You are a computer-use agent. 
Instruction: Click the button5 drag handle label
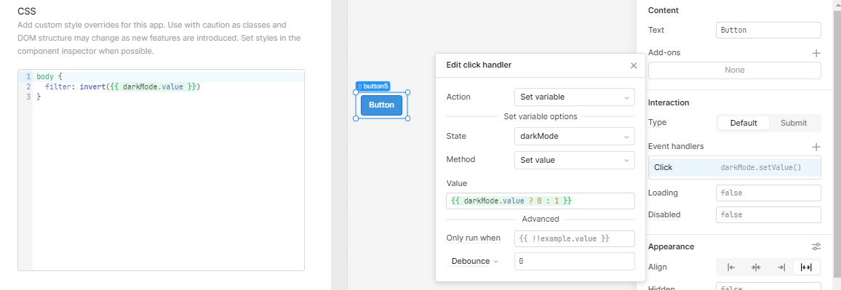tap(373, 86)
